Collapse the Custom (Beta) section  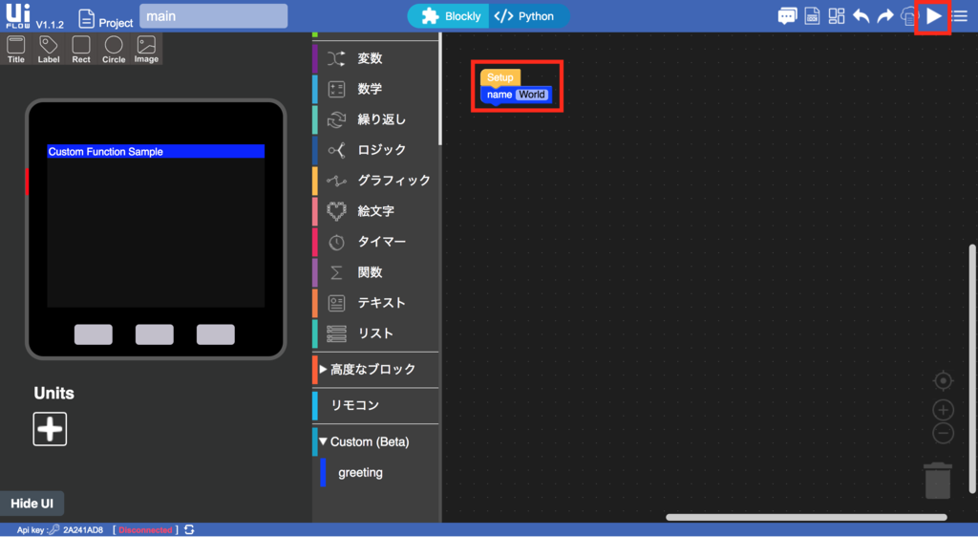(376, 442)
